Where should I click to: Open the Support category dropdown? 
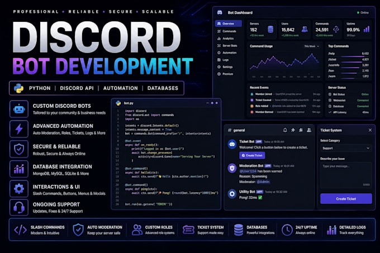pos(346,148)
